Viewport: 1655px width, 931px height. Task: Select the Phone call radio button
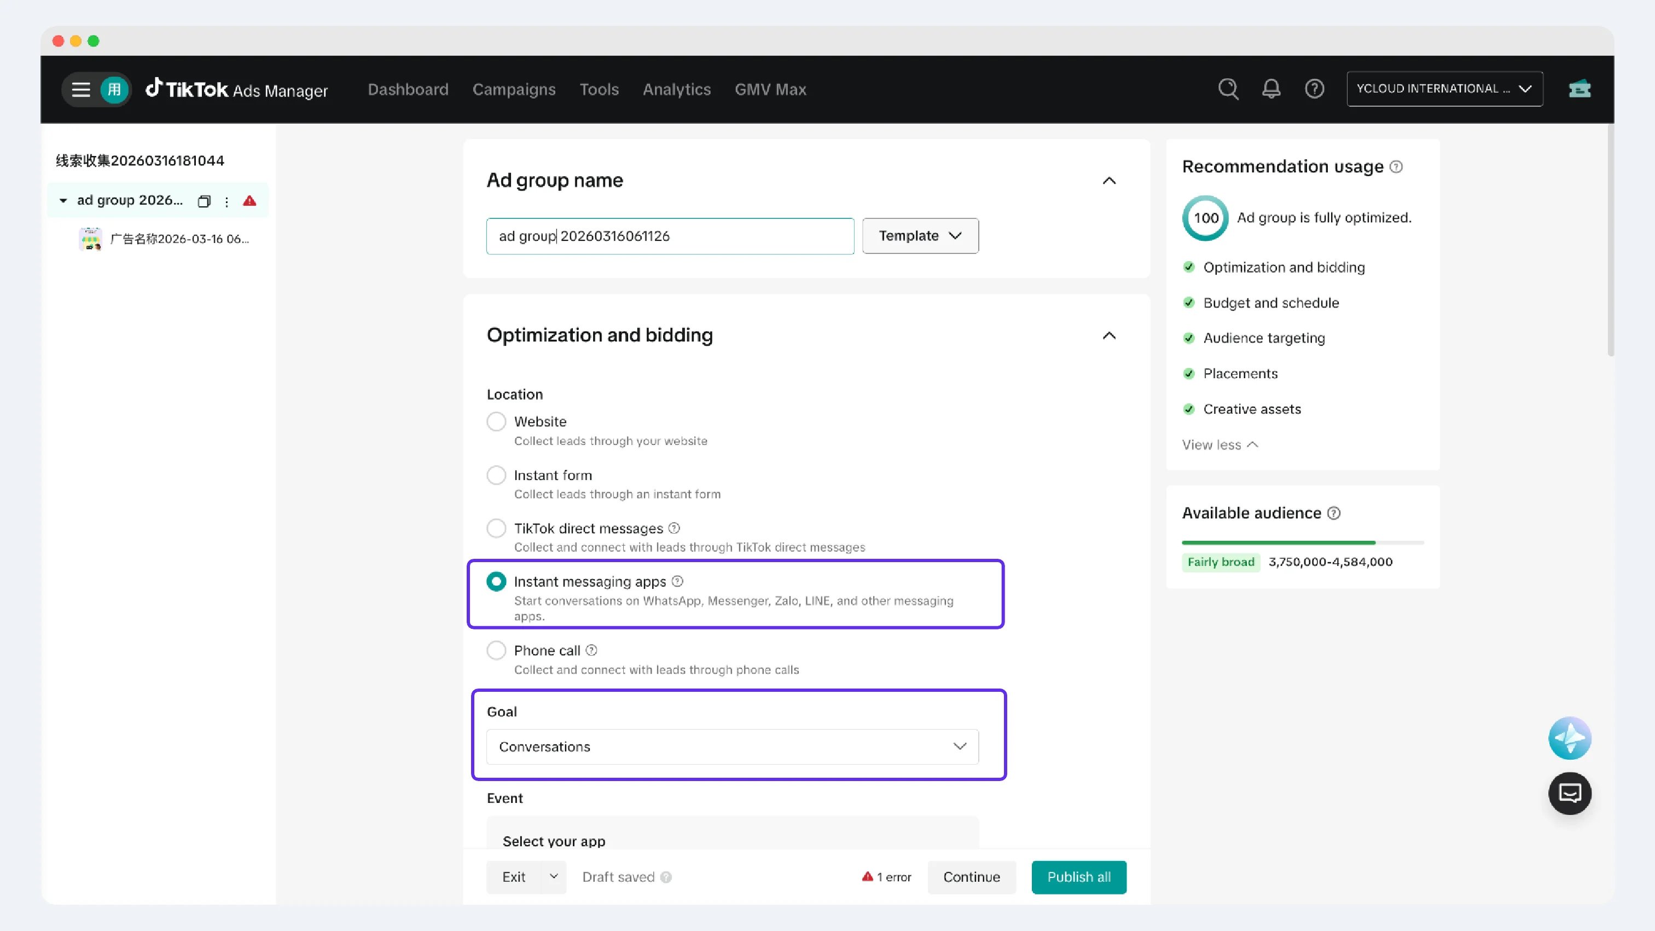(496, 650)
